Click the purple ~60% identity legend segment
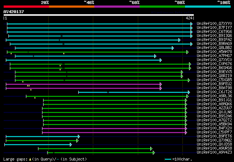This screenshot has width=234, height=162. coord(117,7)
